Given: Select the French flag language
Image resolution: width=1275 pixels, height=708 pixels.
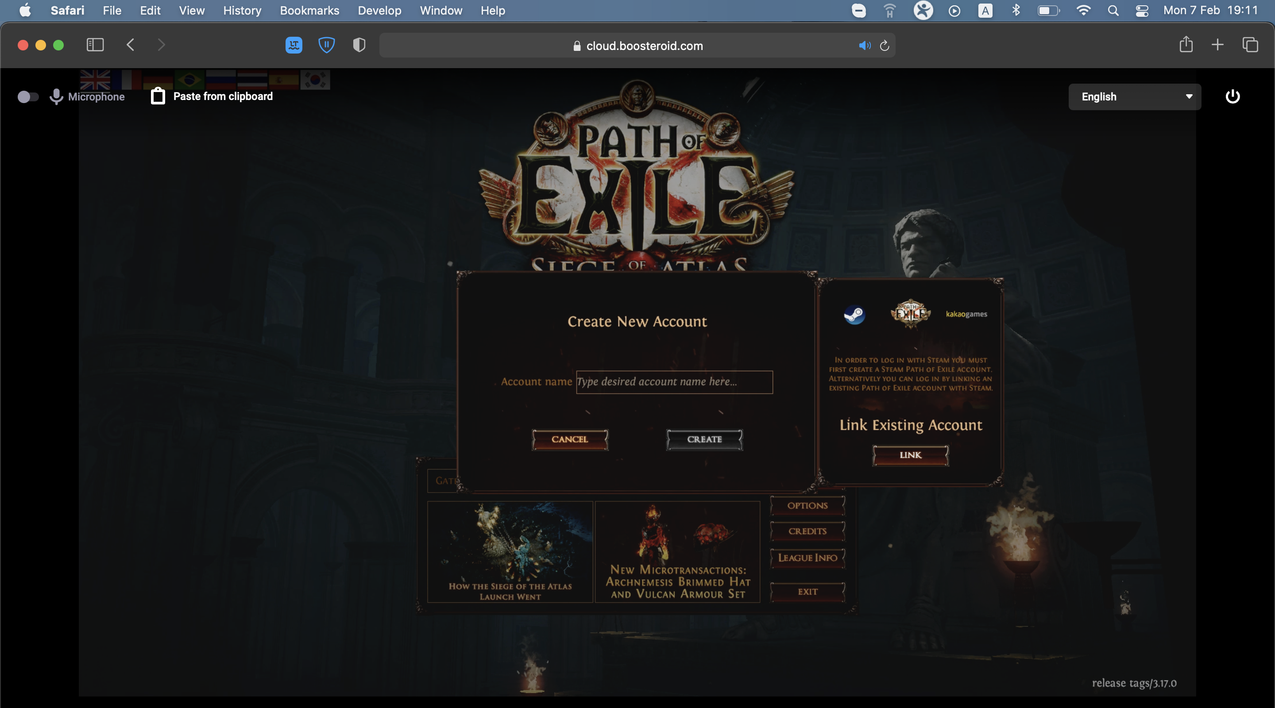Looking at the screenshot, I should tap(127, 79).
